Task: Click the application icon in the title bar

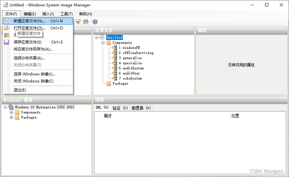Action: [x=5, y=5]
